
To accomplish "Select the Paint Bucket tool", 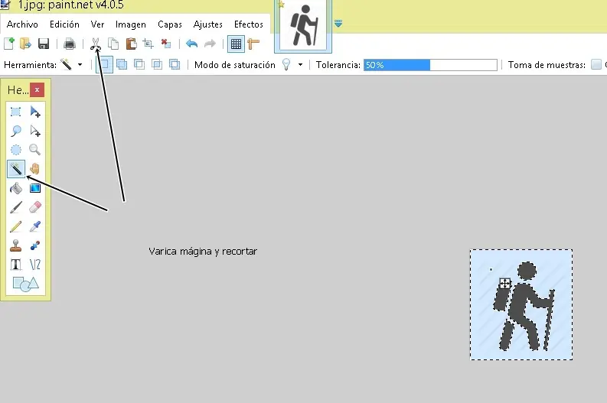I will [x=15, y=188].
